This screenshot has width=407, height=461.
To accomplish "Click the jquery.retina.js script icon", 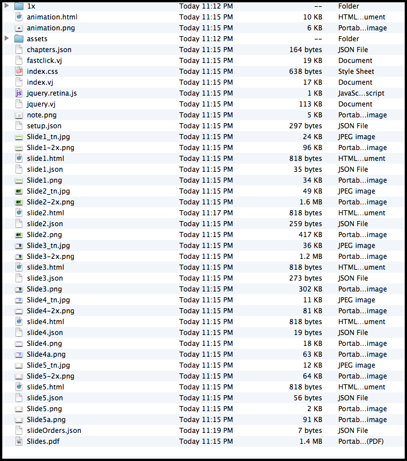I will pos(19,93).
